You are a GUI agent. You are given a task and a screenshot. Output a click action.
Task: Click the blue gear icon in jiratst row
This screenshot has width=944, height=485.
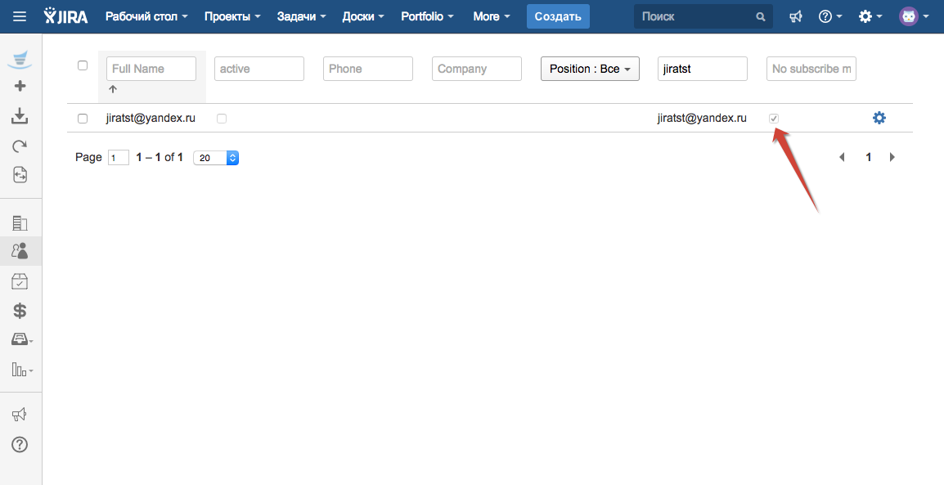pyautogui.click(x=879, y=118)
